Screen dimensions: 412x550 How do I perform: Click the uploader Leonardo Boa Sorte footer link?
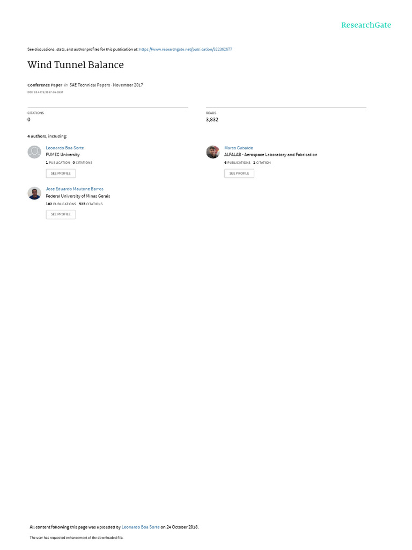tap(141, 527)
